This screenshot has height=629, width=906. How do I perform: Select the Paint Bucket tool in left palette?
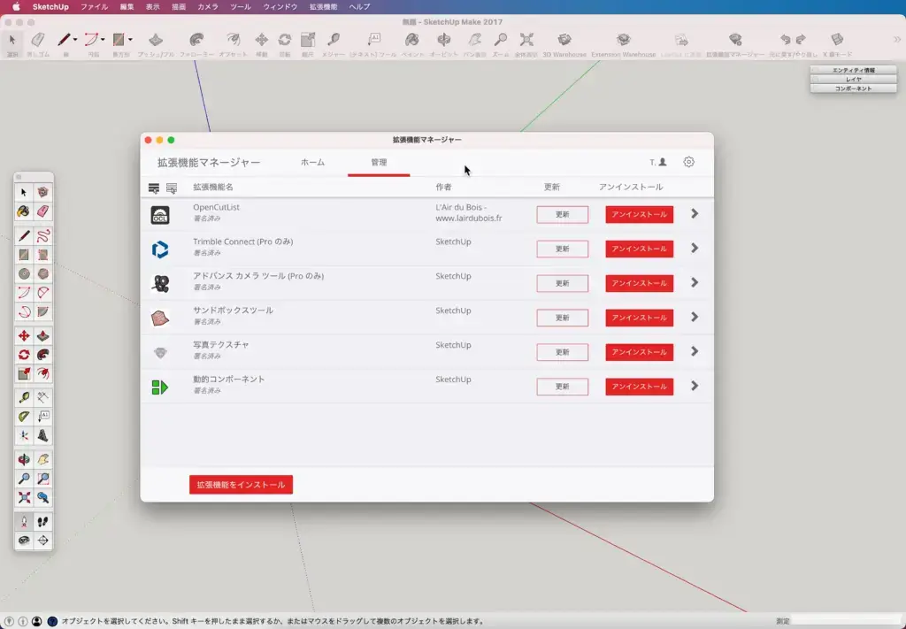(24, 211)
